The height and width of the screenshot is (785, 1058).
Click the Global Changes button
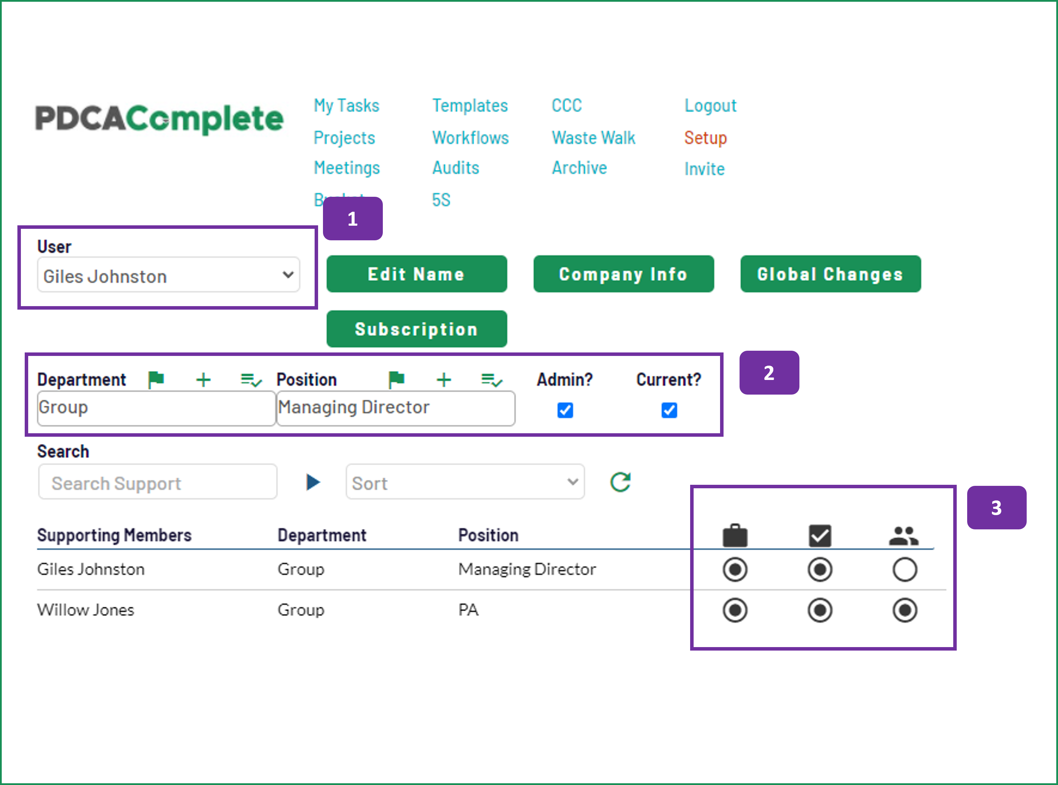coord(830,274)
